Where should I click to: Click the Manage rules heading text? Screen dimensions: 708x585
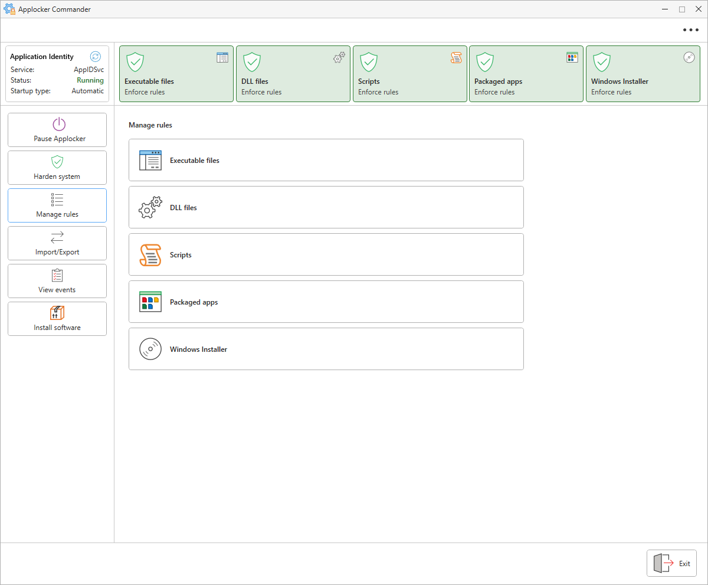point(150,125)
